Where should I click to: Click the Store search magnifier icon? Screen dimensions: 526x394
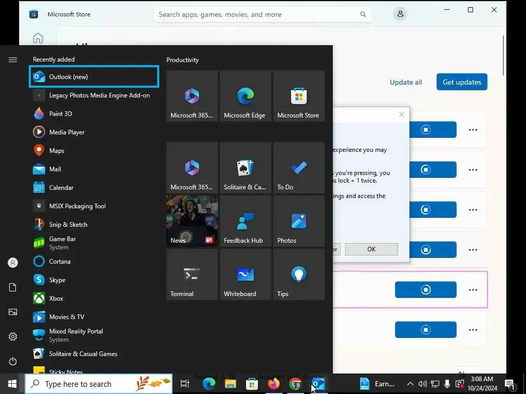[363, 14]
